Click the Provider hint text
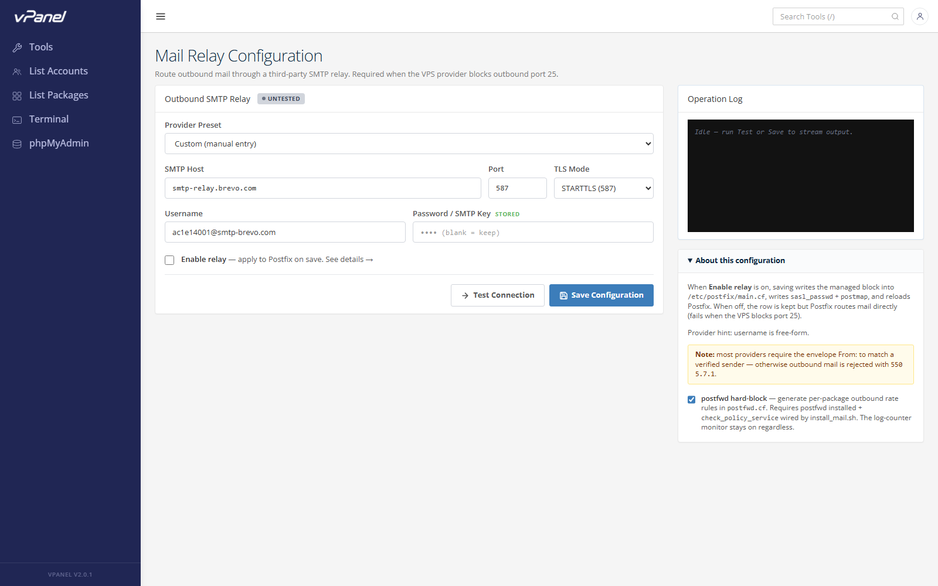 click(x=748, y=333)
